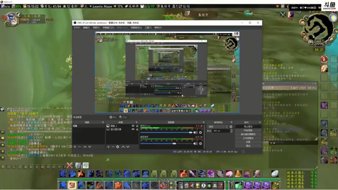338x190 pixels.
Task: Open the 场景集合(S) menu in OBS
Action: [x=136, y=27]
